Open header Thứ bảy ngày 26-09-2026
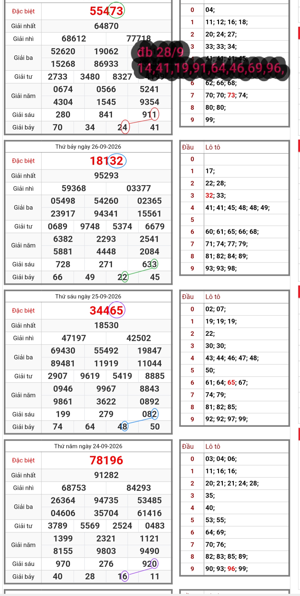The height and width of the screenshot is (596, 300). (88, 146)
